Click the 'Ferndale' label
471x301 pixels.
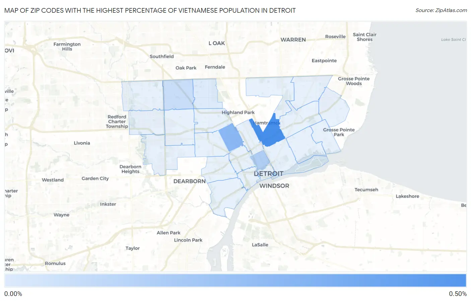tap(215, 67)
